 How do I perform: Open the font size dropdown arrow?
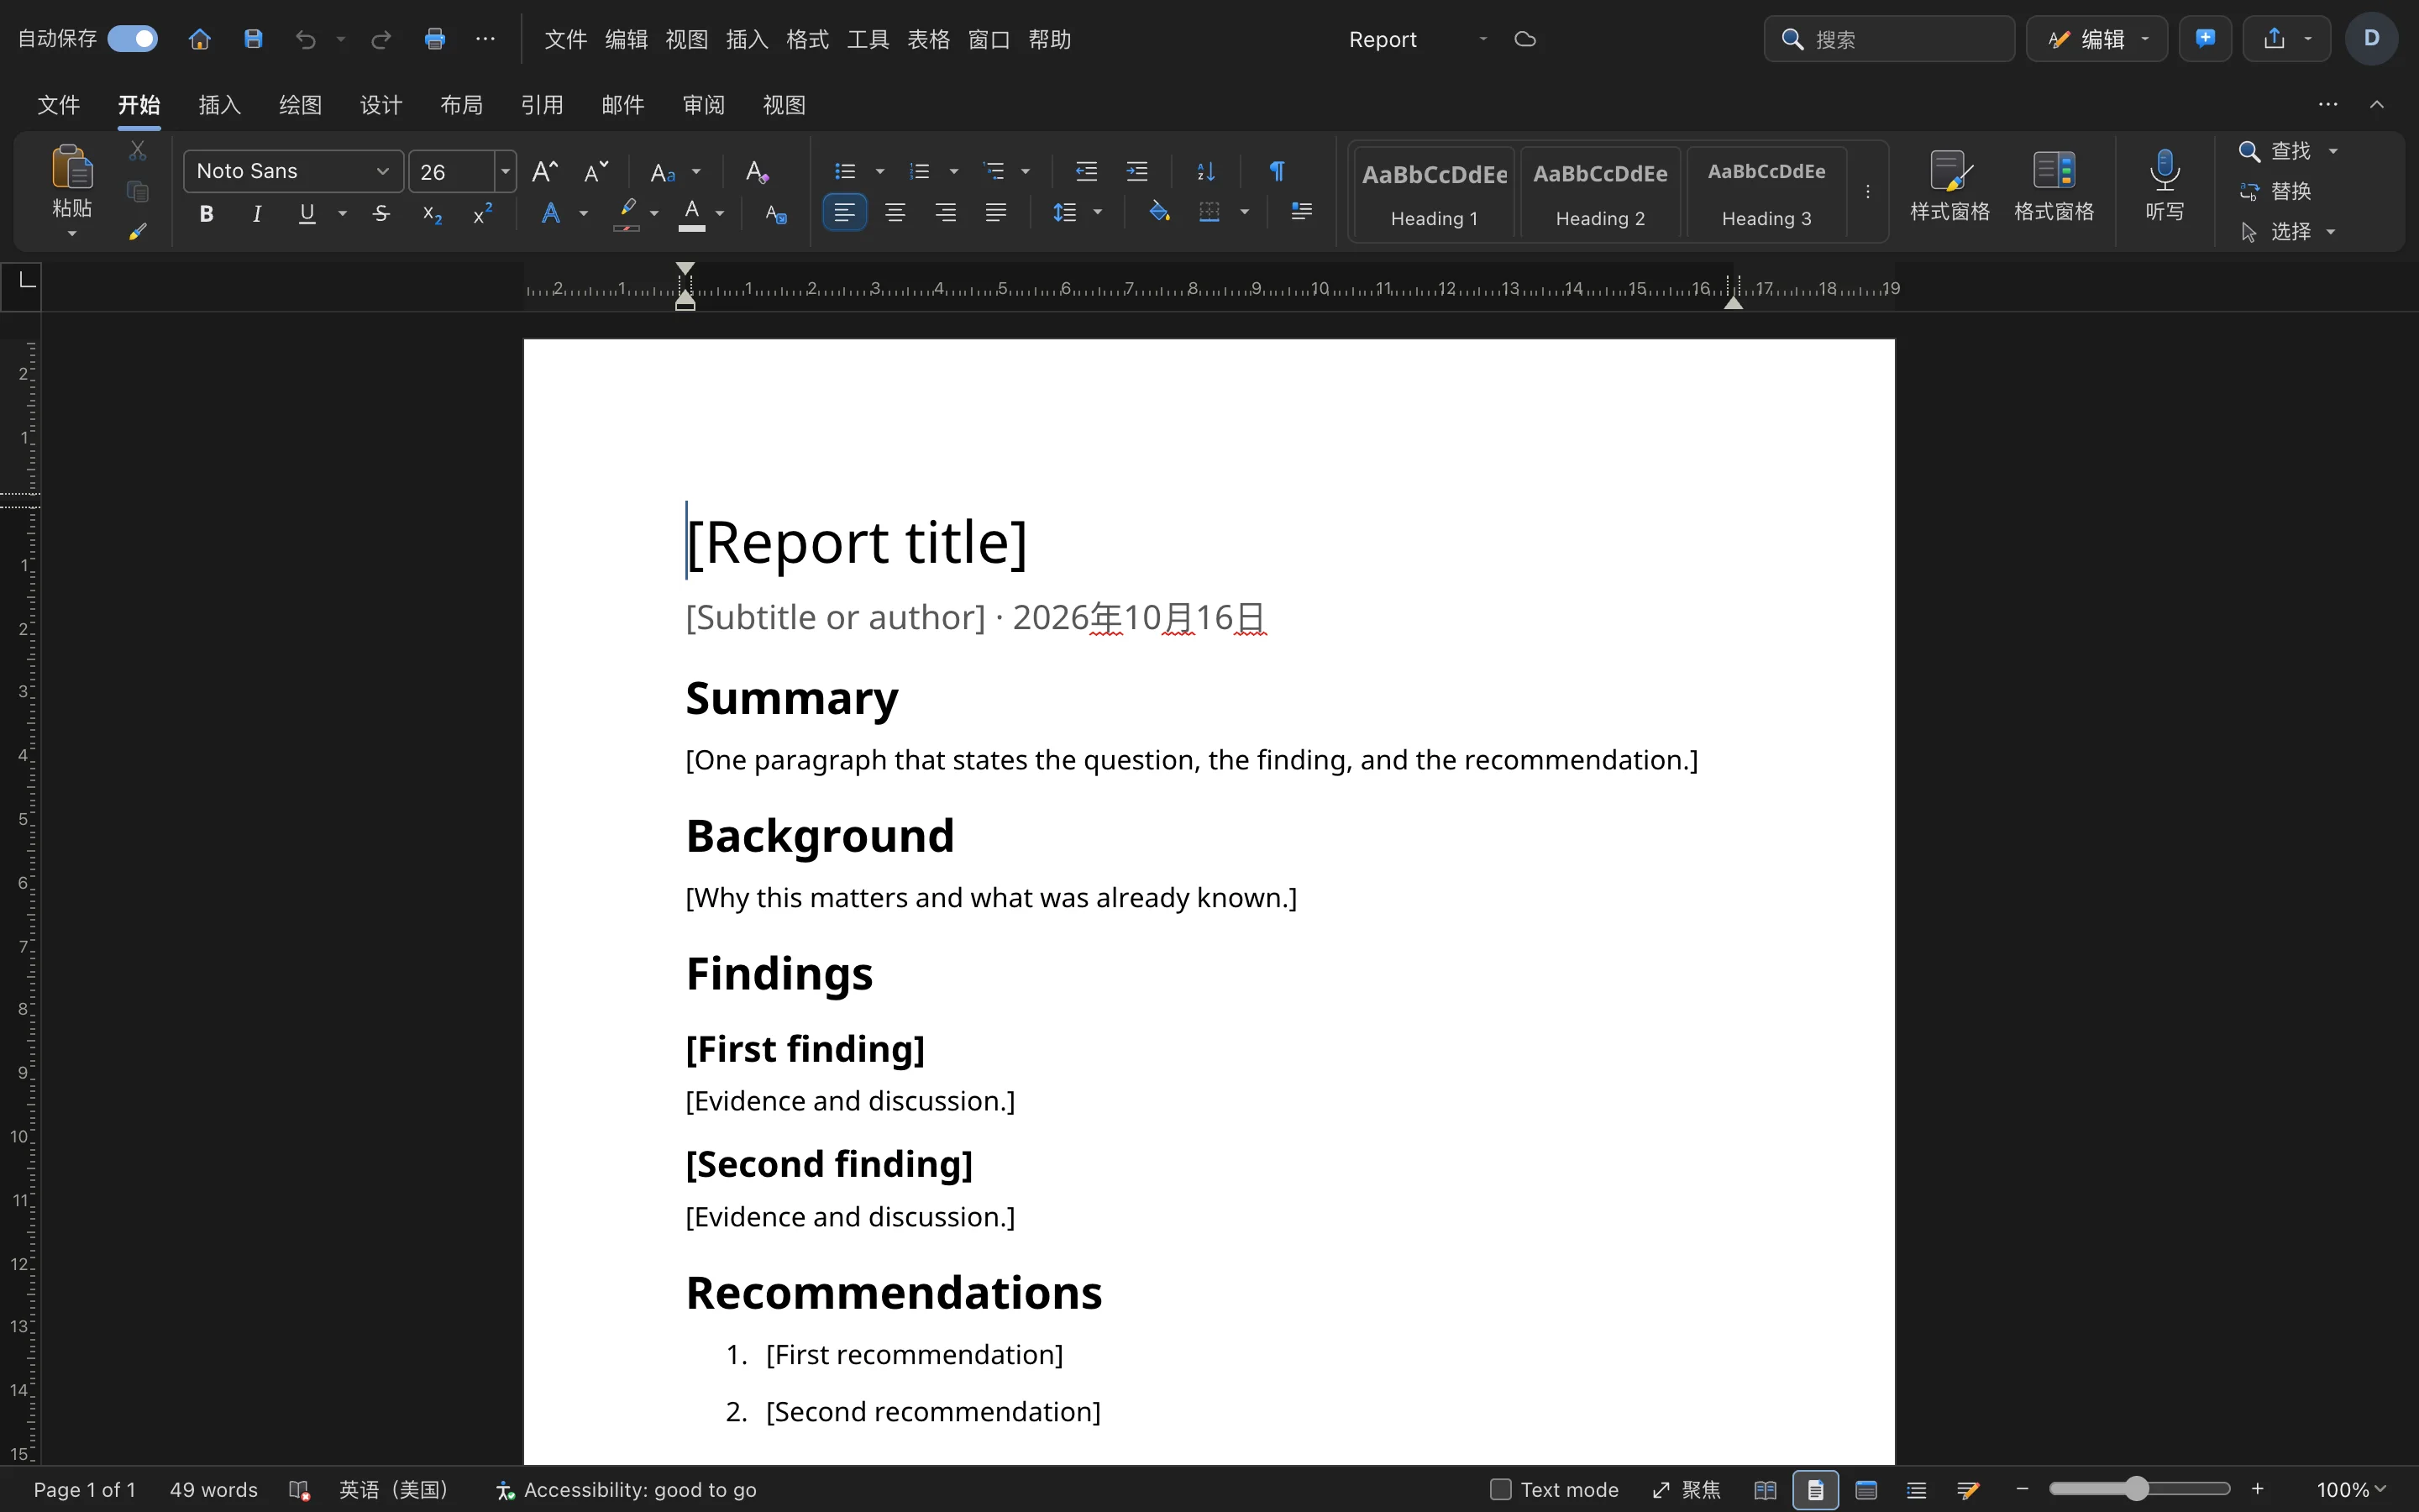(506, 171)
